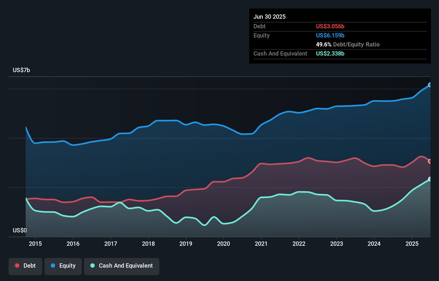Image resolution: width=439 pixels, height=281 pixels.
Task: Toggle the Cash And Equivalent series visibility
Action: 122,266
